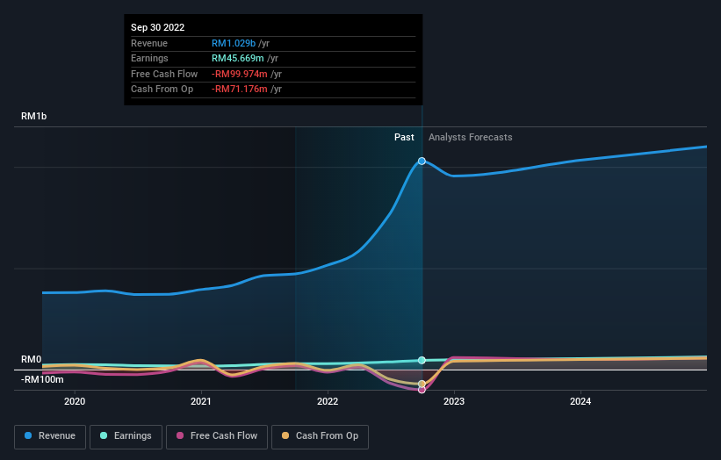Click the Free Cash Flow data point marker
Image resolution: width=721 pixels, height=460 pixels.
422,390
